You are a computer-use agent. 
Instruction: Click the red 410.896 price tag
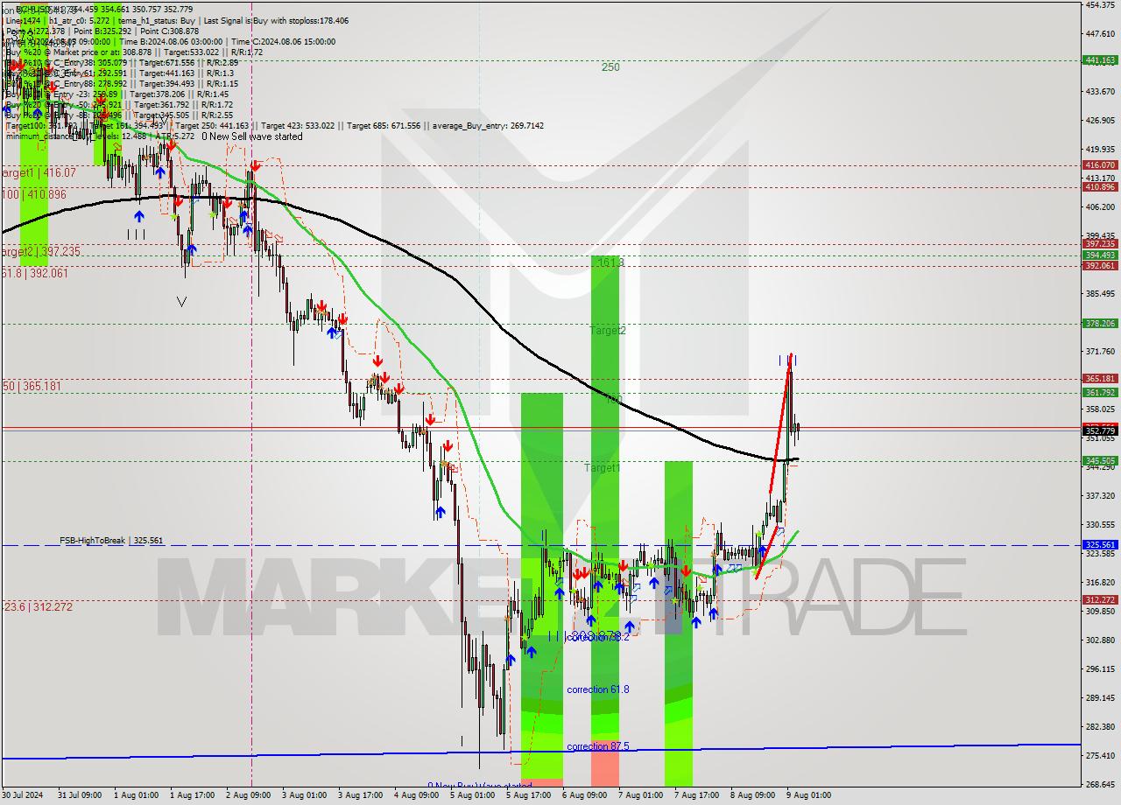coord(1100,186)
